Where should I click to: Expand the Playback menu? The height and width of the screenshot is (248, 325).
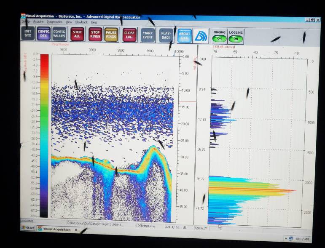tap(81, 22)
